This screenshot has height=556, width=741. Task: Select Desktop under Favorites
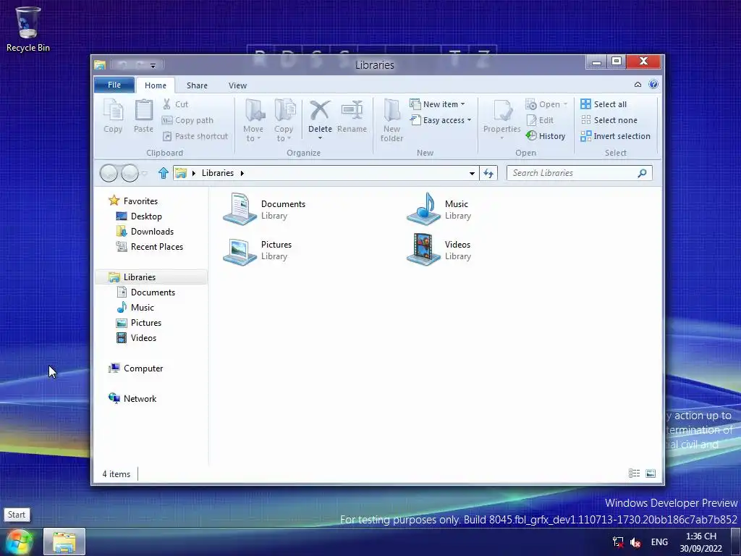click(139, 216)
